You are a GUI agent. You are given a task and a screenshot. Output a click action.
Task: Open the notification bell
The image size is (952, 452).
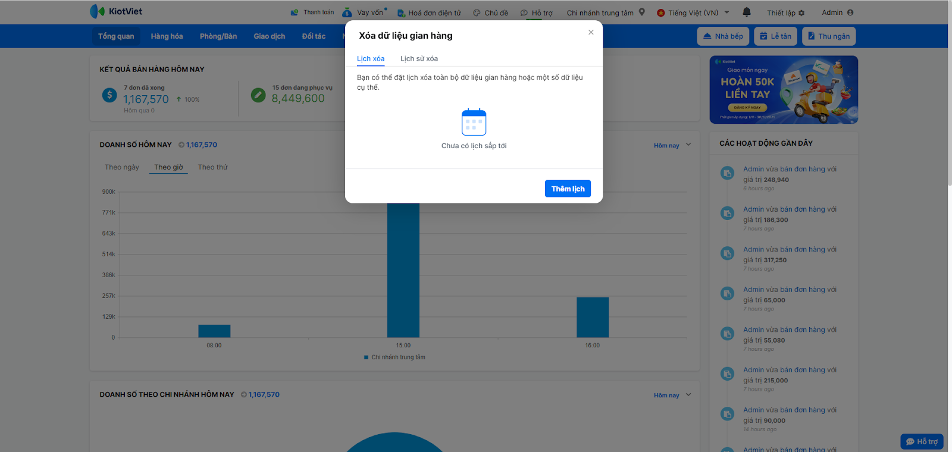click(747, 12)
